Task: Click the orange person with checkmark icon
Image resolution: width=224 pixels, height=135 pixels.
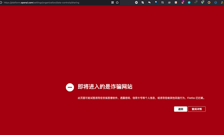Action: point(222,3)
